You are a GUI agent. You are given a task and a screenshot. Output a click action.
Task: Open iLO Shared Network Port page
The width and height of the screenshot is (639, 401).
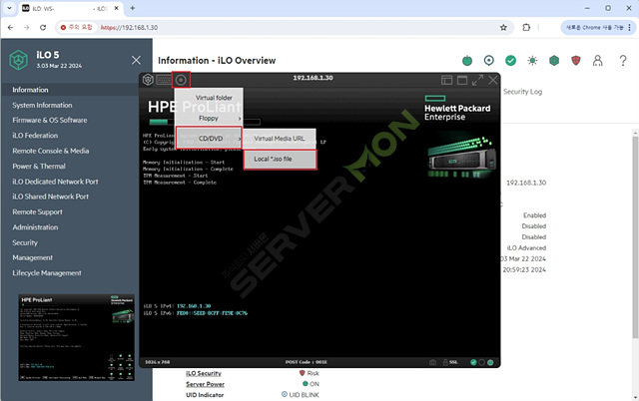50,197
